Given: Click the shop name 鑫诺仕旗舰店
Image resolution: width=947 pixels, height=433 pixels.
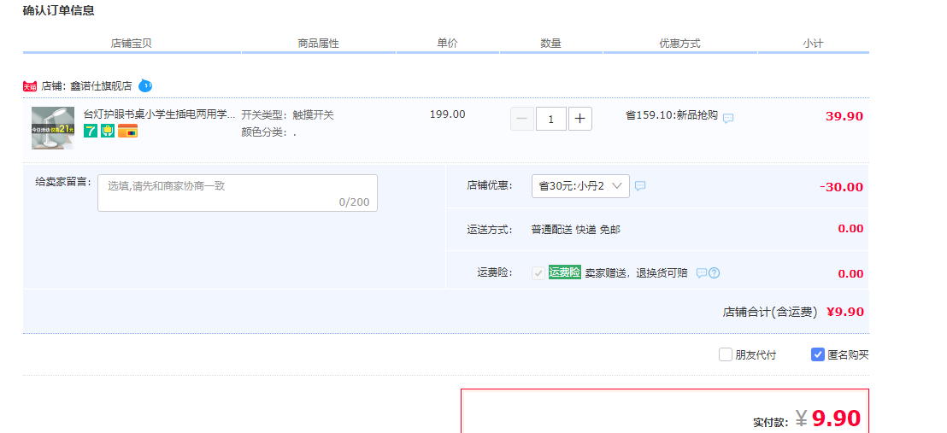Looking at the screenshot, I should pyautogui.click(x=101, y=86).
